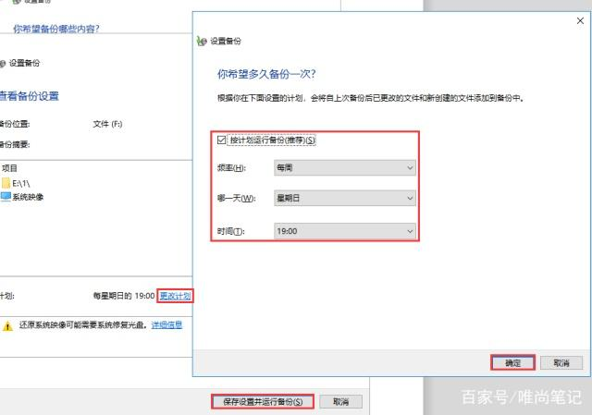Open the 更改计划 link
Screen dimensions: 592x415
176,296
